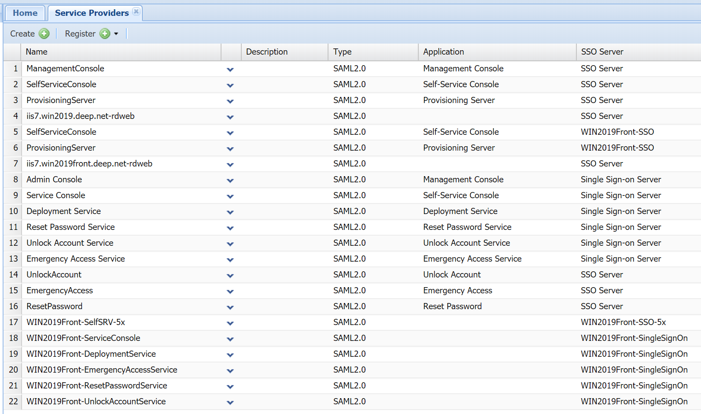Click the green Create plus icon
This screenshot has width=701, height=414.
(x=44, y=34)
